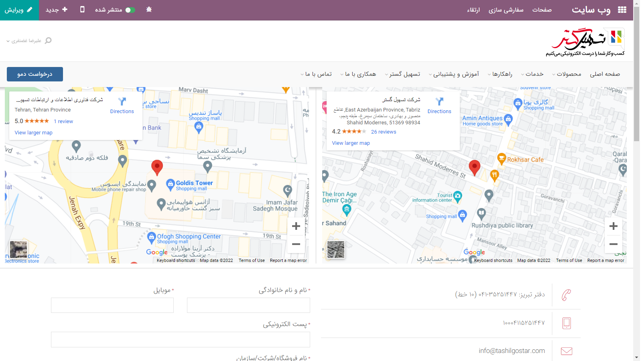Viewport: 642px width, 361px height.
Task: Expand the تماس با ما dropdown
Action: click(x=316, y=74)
